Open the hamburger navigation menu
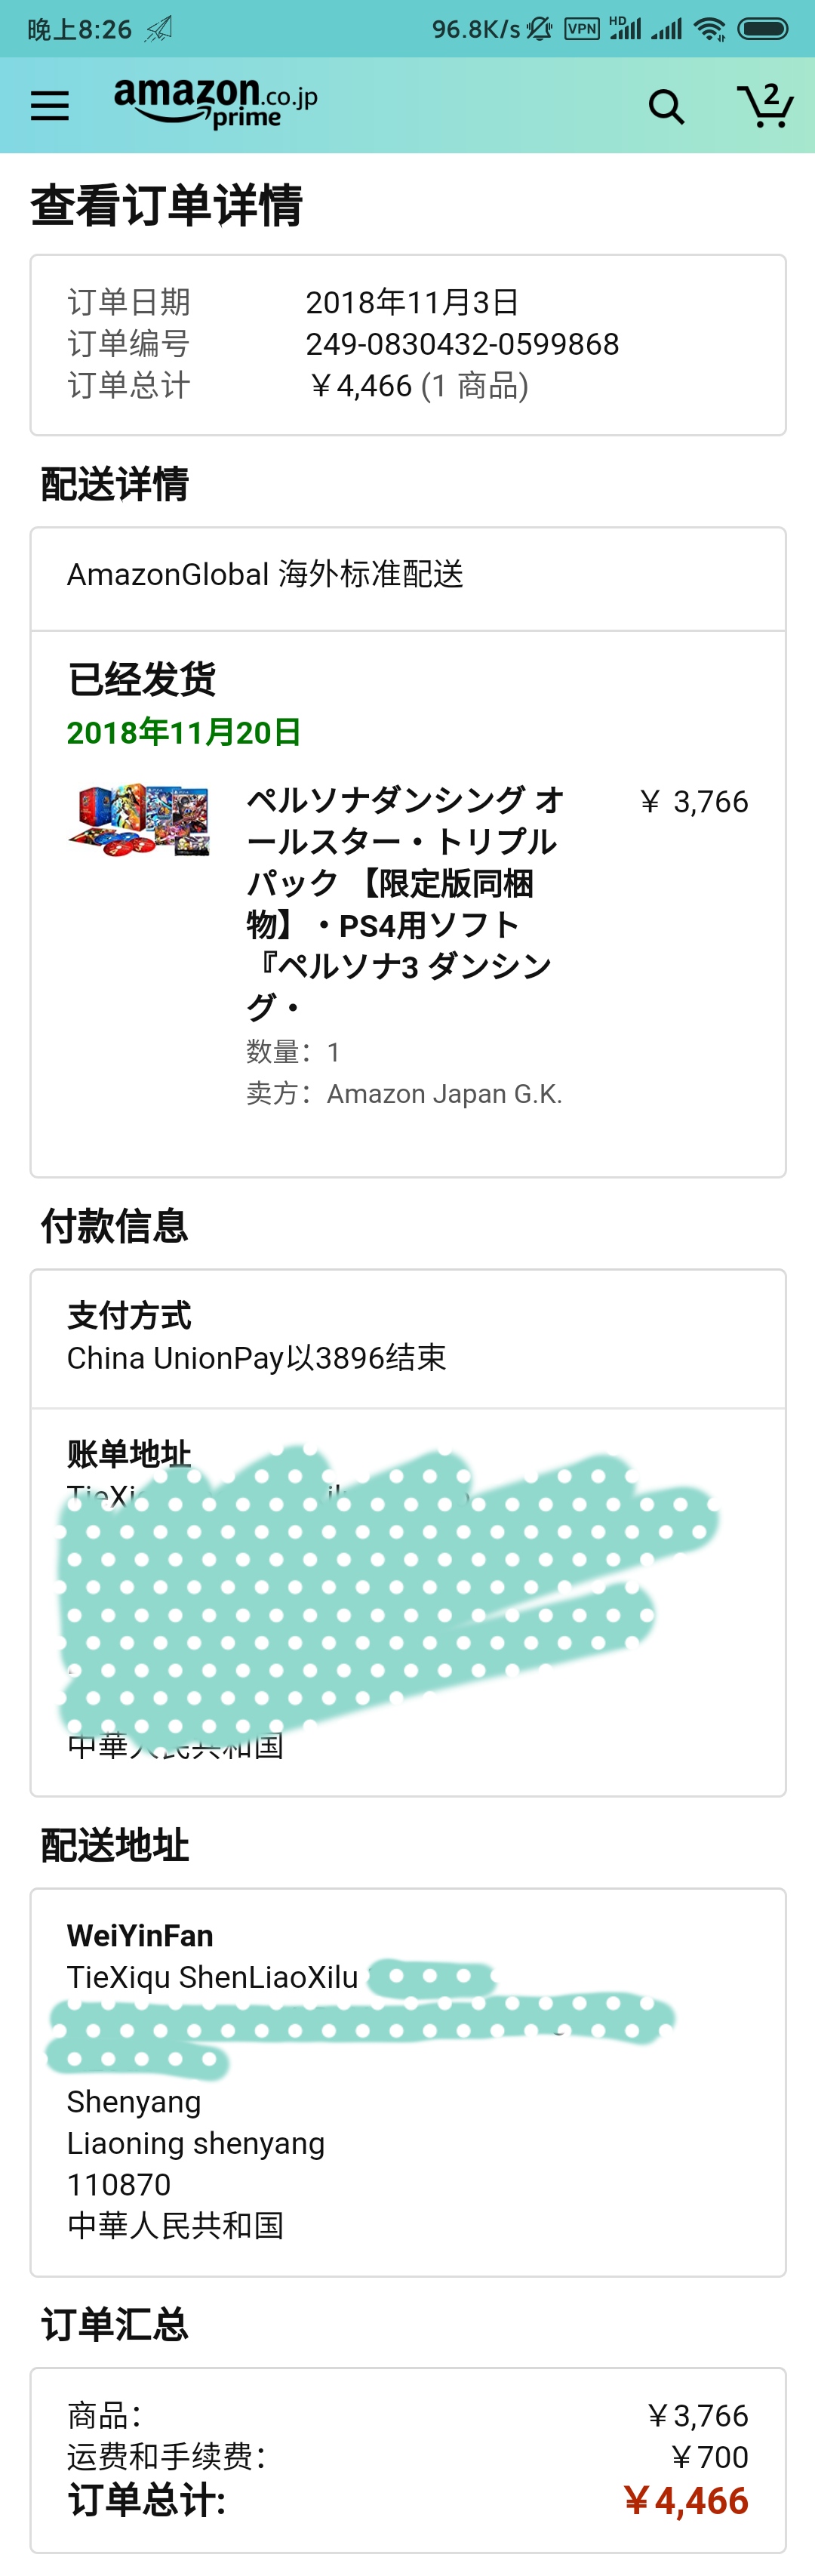Image resolution: width=815 pixels, height=2576 pixels. 50,105
